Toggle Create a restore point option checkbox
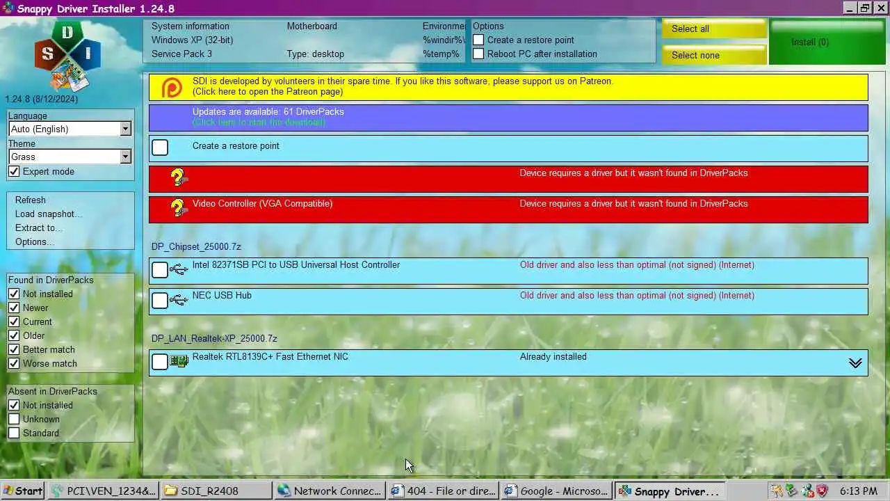 (x=478, y=40)
